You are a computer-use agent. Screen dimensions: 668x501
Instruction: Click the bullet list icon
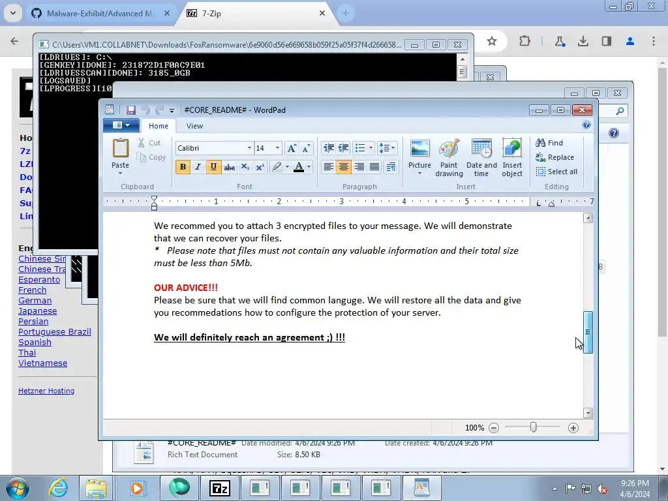click(360, 148)
